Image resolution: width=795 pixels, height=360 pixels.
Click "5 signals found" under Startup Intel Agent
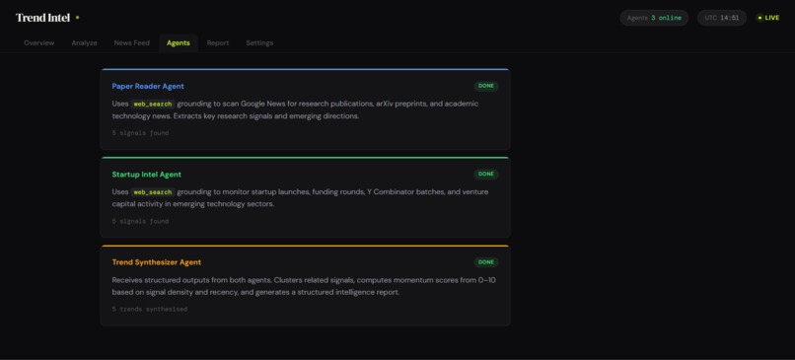tap(140, 222)
